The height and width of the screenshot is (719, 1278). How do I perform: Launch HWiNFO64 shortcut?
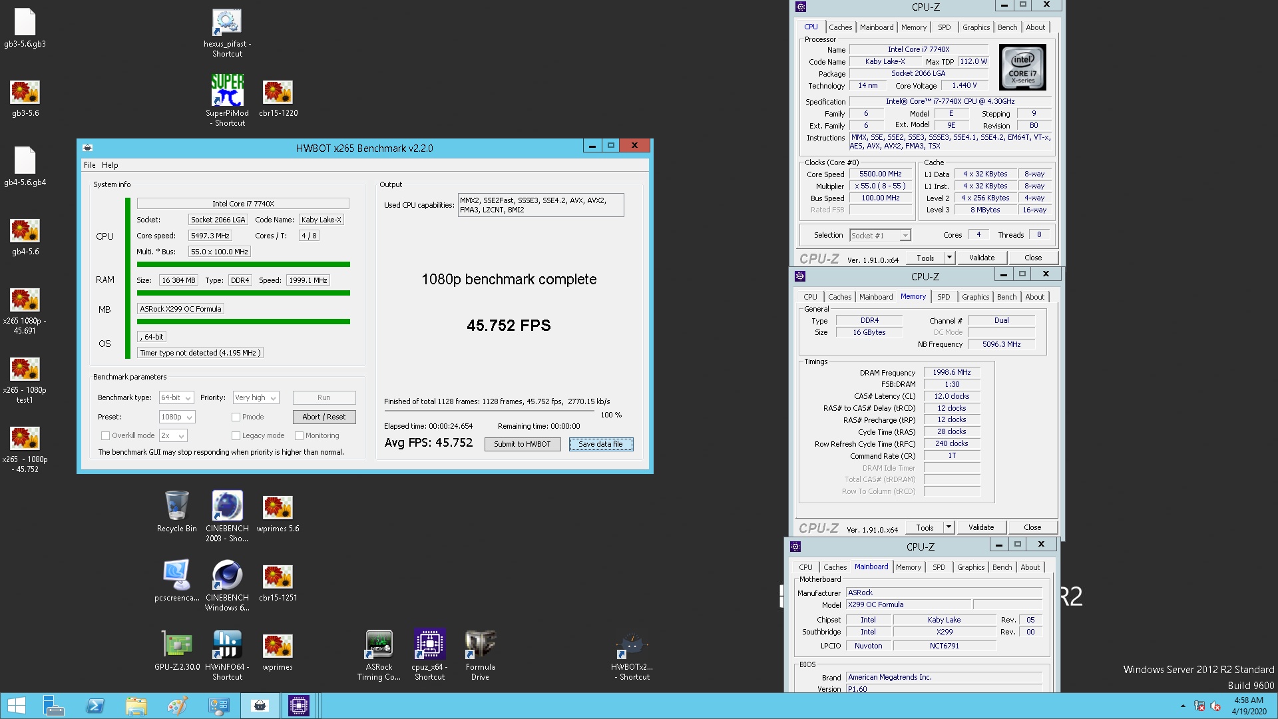[x=227, y=654]
